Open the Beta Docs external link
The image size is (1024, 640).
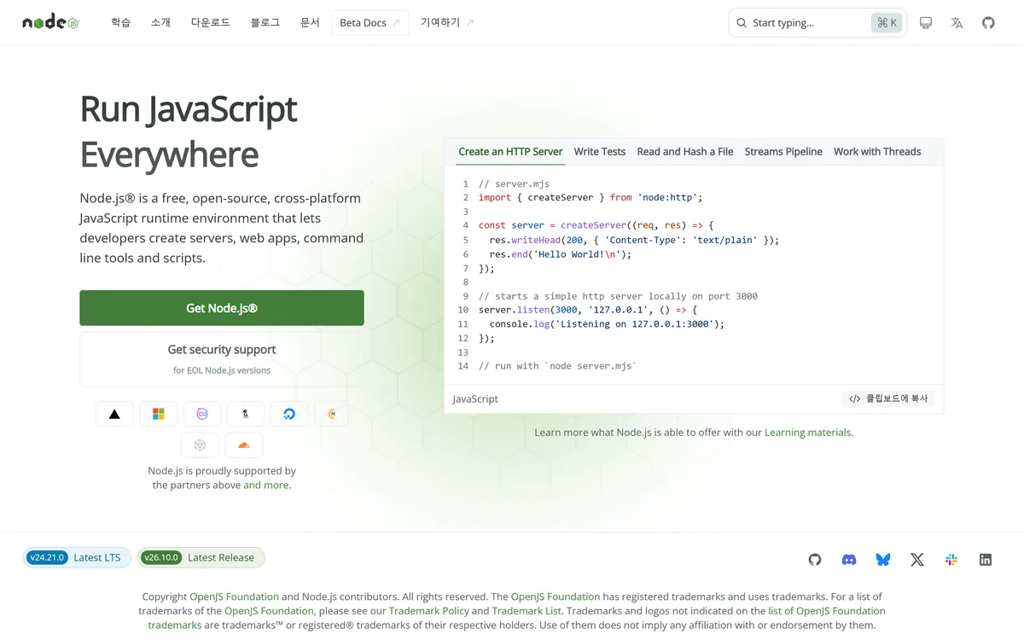pos(369,23)
